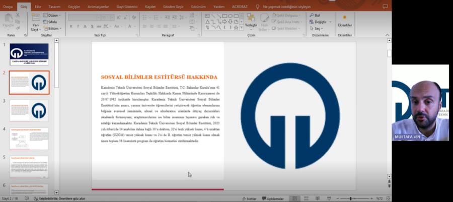Click the line spacing icon
Image resolution: width=453 pixels, height=202 pixels.
coord(182,18)
